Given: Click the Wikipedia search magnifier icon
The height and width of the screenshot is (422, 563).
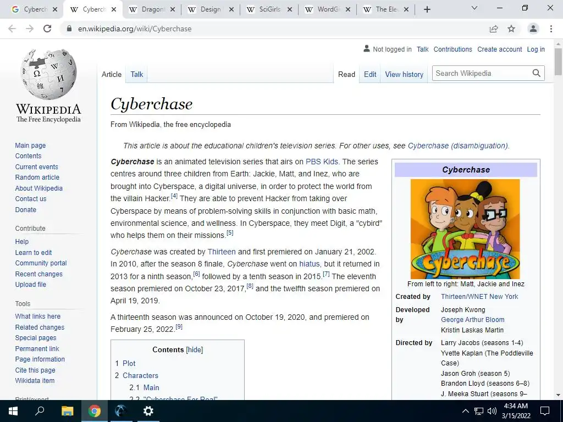Looking at the screenshot, I should [537, 73].
